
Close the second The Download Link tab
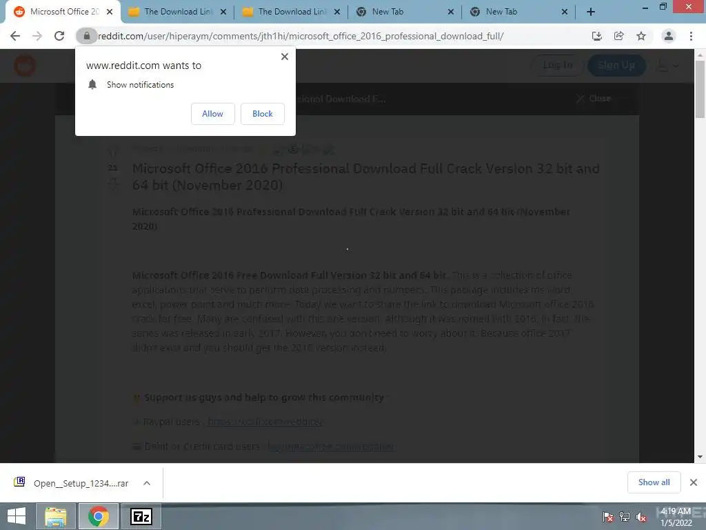(336, 12)
